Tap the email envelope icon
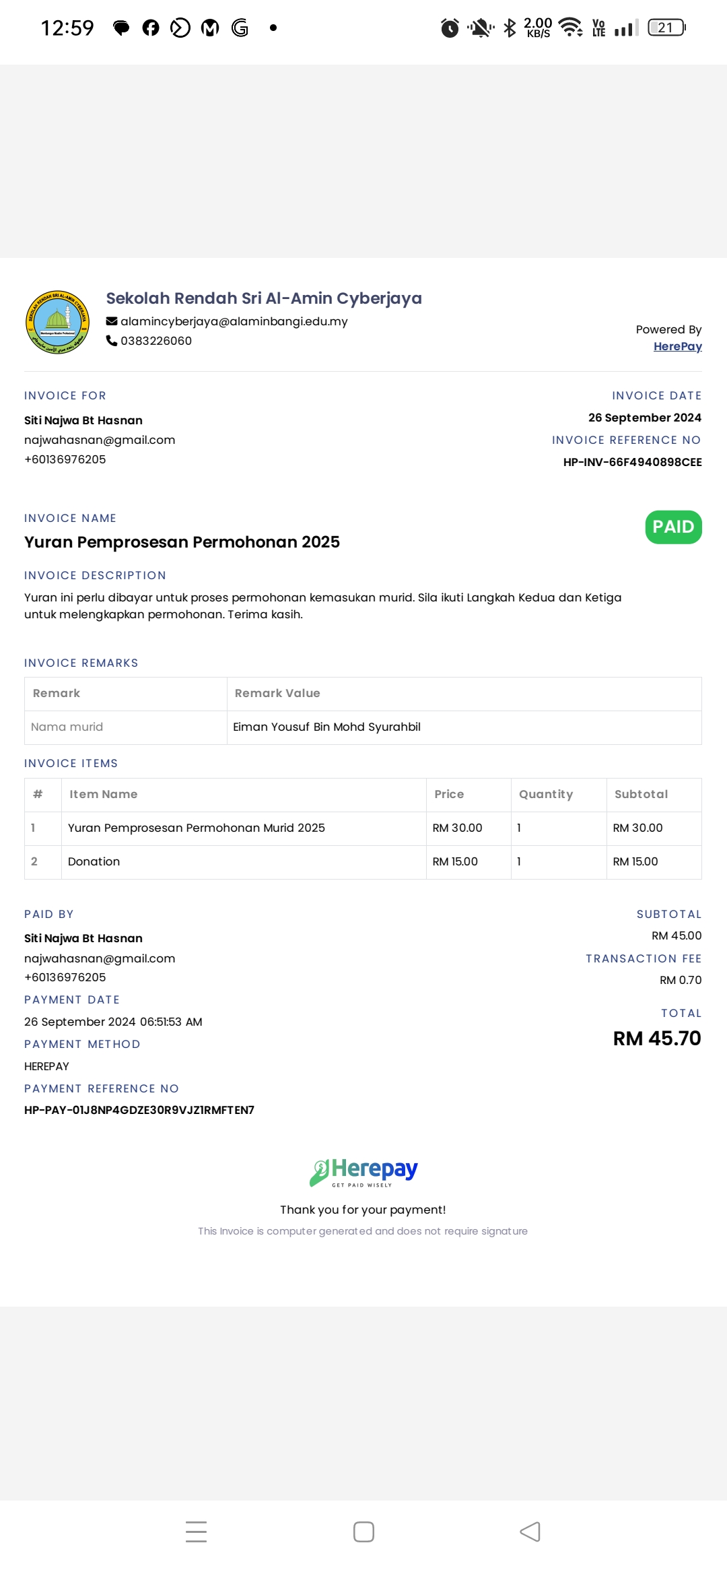The image size is (727, 1576). [112, 321]
